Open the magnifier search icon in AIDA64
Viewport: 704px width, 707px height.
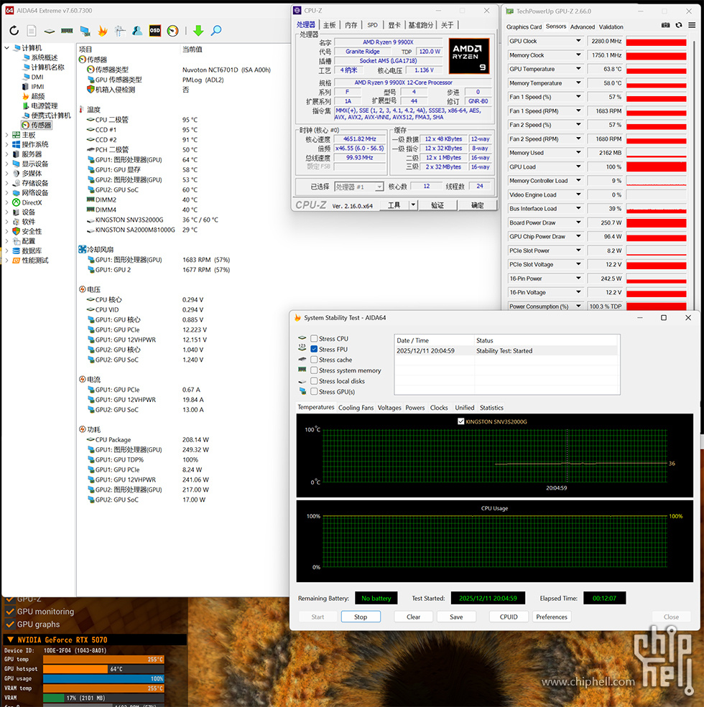point(216,31)
